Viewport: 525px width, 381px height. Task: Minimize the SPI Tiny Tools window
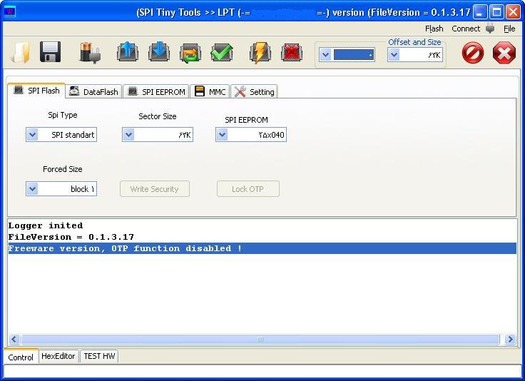pos(480,12)
